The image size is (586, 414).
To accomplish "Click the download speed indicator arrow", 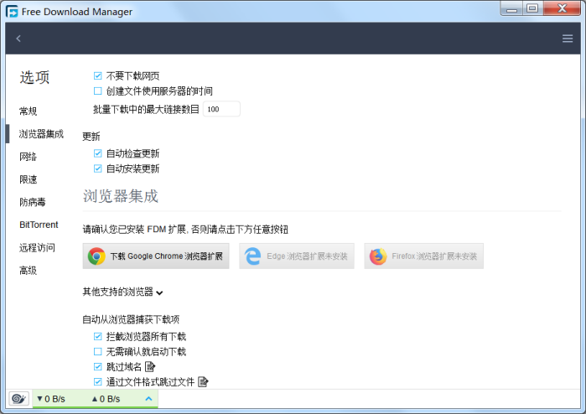I will (x=39, y=399).
